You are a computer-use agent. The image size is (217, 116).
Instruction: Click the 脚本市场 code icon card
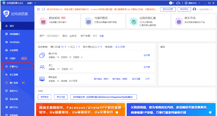click(x=194, y=21)
